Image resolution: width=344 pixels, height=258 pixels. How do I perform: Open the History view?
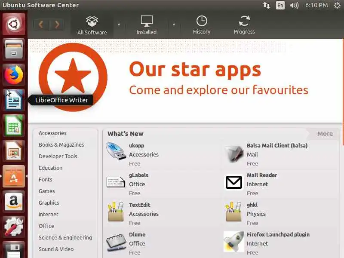tap(202, 25)
